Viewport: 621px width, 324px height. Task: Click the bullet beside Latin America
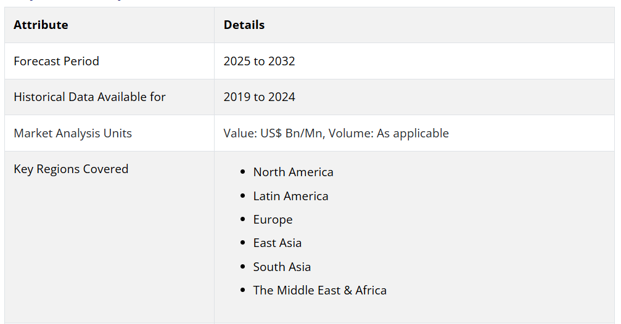pos(242,196)
